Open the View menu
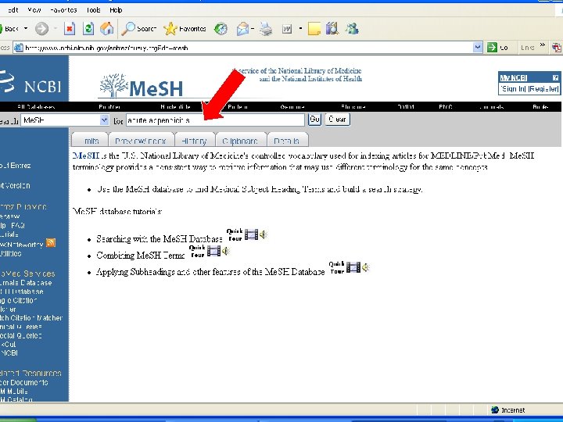Screen dimensions: 563x422 pos(34,10)
